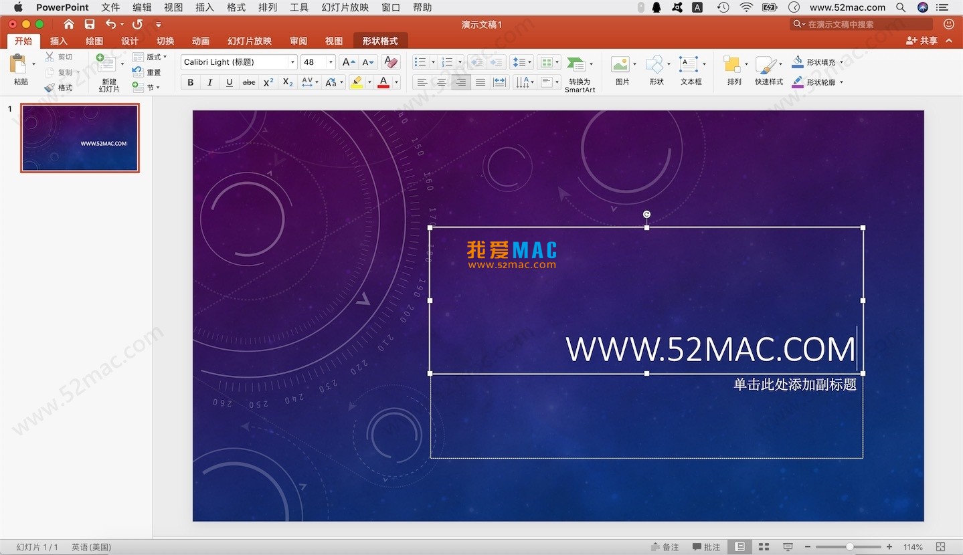
Task: Click the distribute text horizontally icon
Action: tap(500, 82)
